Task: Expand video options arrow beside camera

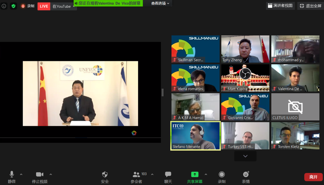Action: [51, 174]
